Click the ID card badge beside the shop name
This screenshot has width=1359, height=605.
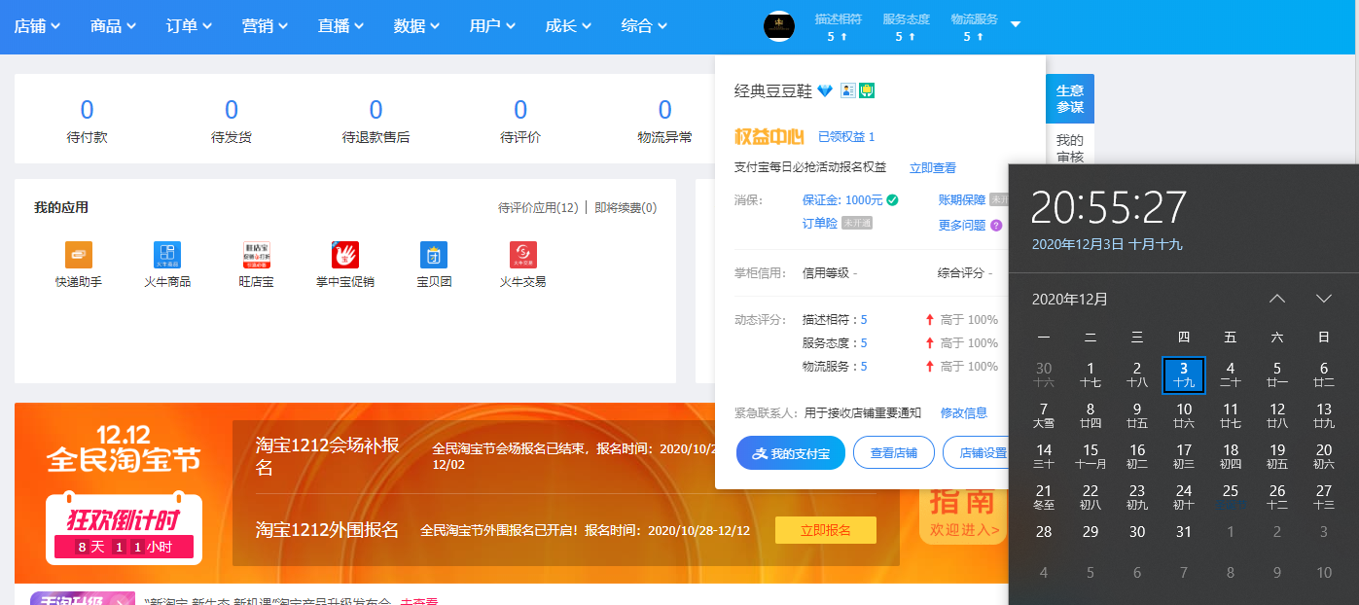pyautogui.click(x=847, y=90)
